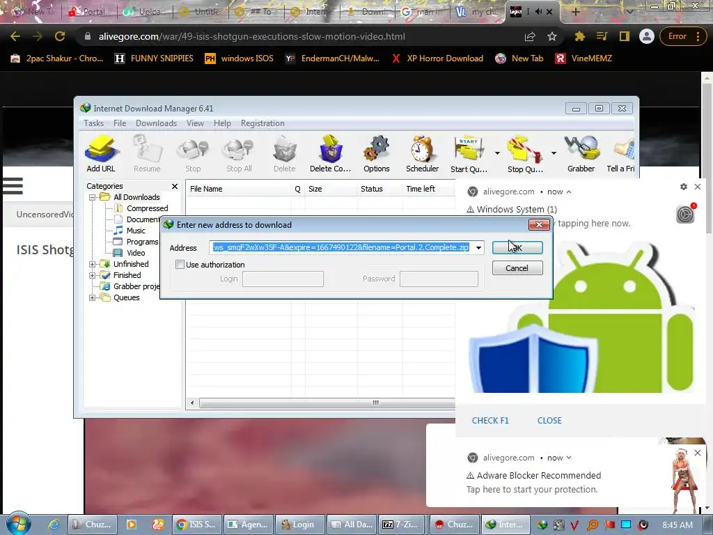Select the Video category

tap(130, 253)
